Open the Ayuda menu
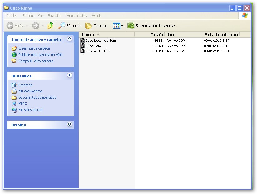Screen dimensions: 257x194 [97, 16]
